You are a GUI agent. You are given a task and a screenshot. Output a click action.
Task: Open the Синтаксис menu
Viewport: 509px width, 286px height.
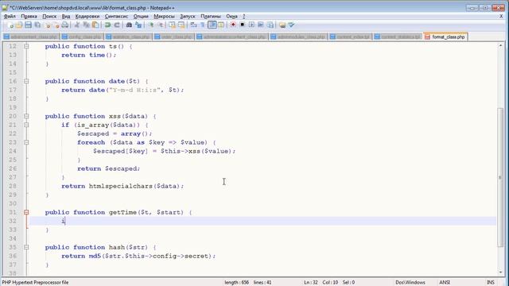pyautogui.click(x=116, y=16)
